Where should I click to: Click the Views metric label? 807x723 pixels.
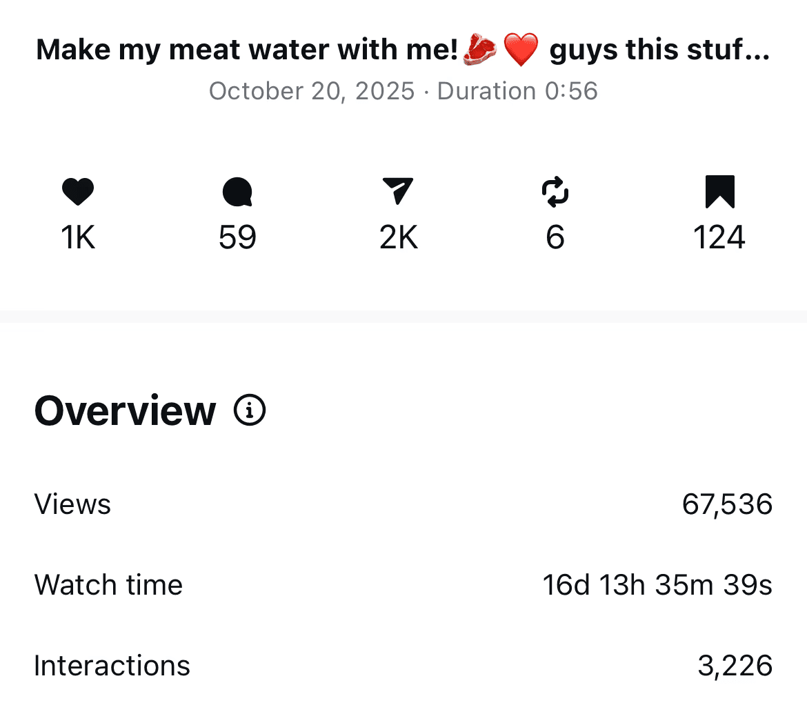point(72,504)
